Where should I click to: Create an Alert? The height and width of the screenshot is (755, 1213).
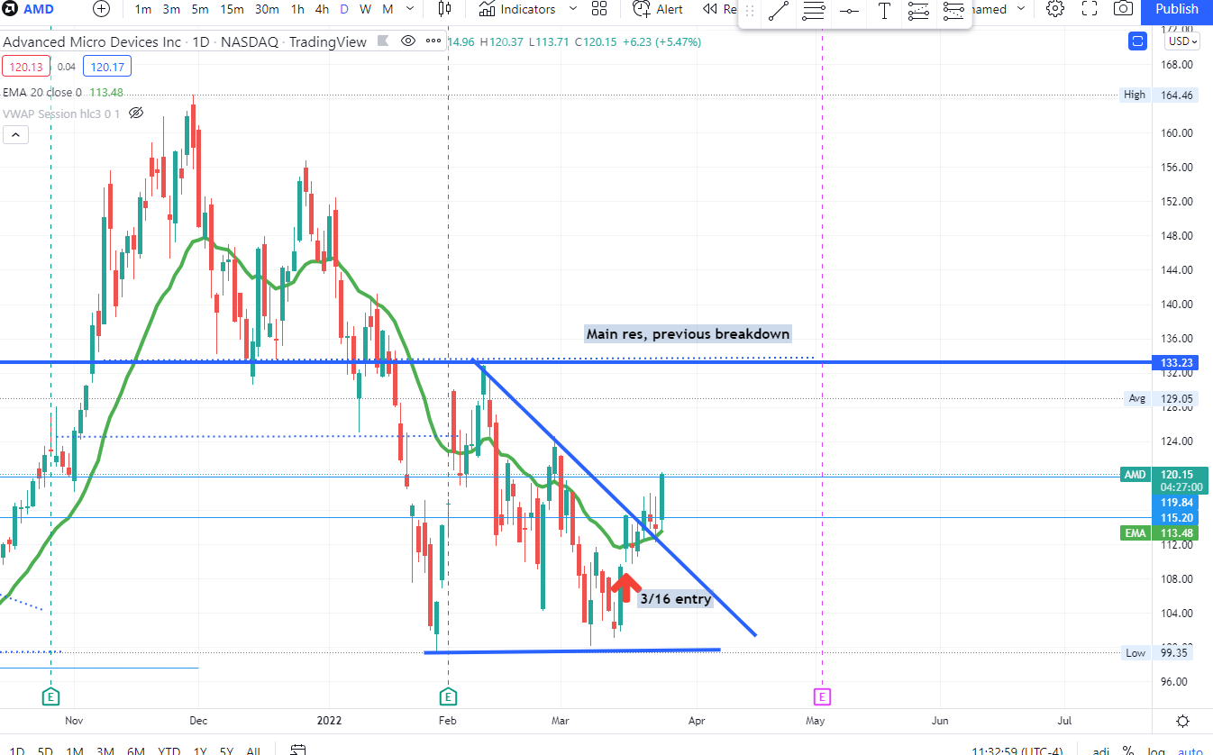pos(658,9)
